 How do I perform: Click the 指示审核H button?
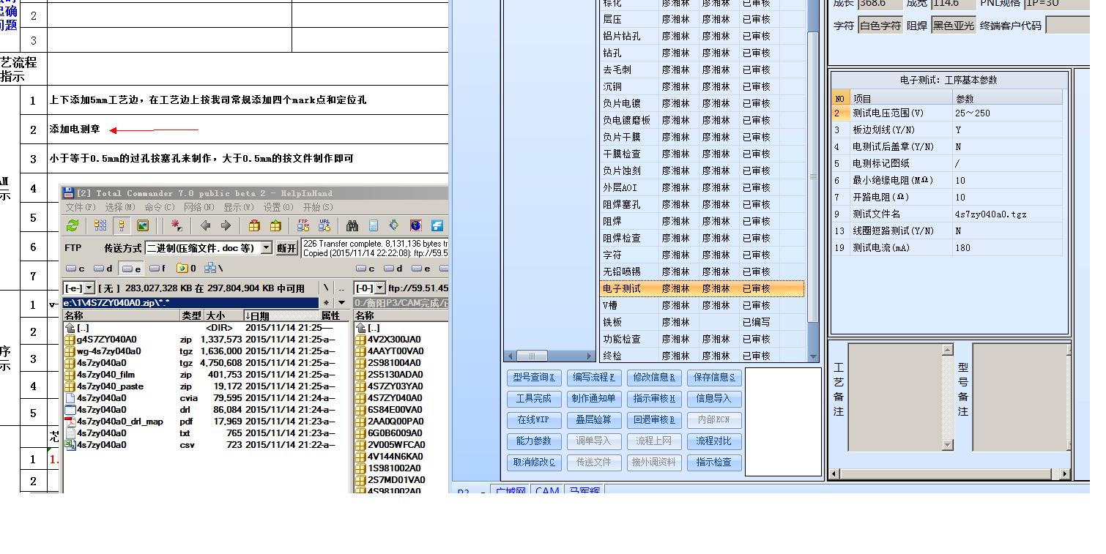point(654,399)
